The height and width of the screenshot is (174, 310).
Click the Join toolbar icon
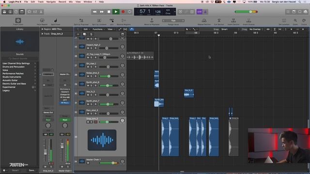112,20
